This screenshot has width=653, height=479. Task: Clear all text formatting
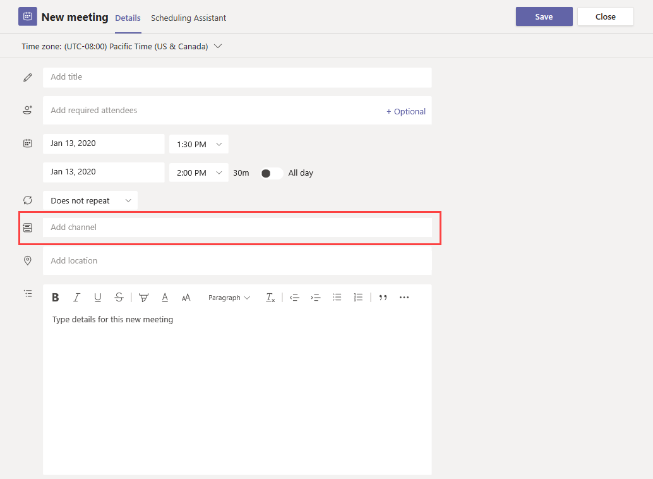click(270, 297)
